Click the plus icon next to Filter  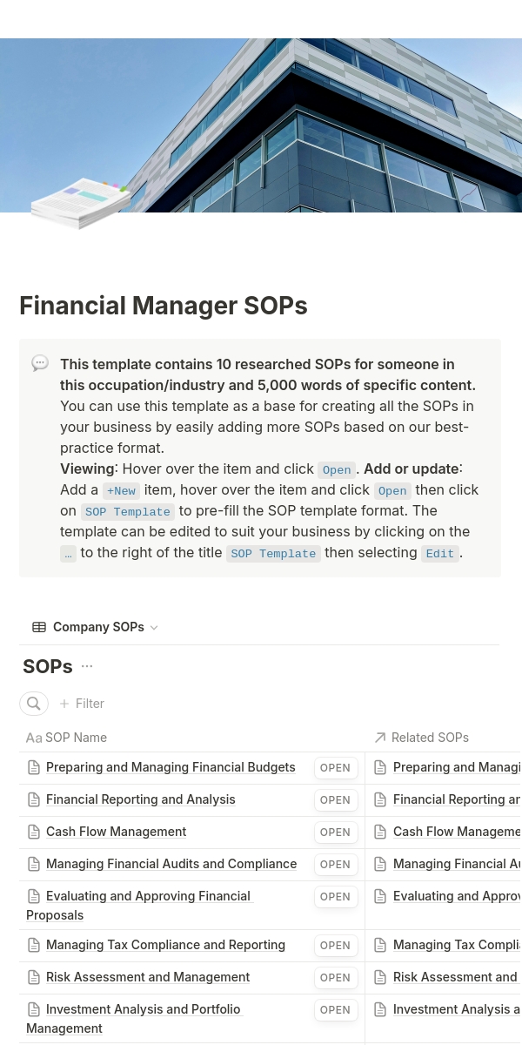point(64,704)
